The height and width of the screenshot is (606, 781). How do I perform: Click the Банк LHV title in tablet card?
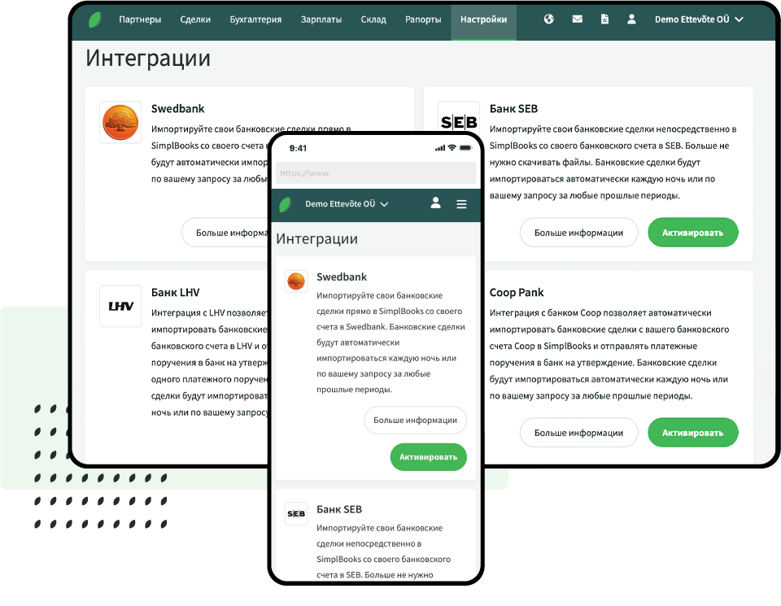coord(176,292)
